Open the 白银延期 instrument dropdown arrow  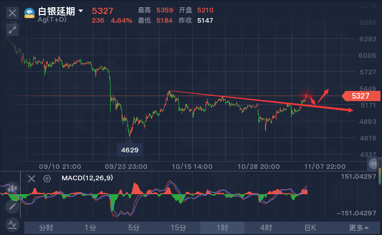[81, 10]
